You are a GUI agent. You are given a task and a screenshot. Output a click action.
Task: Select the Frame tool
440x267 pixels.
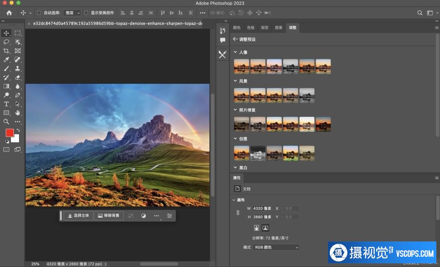tap(18, 51)
